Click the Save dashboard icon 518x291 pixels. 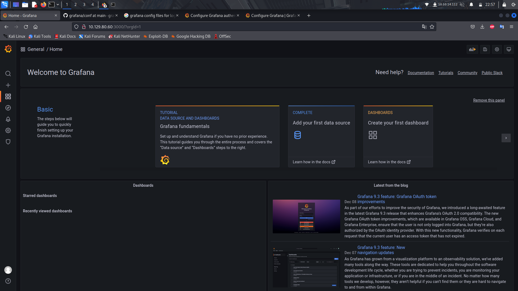(485, 49)
